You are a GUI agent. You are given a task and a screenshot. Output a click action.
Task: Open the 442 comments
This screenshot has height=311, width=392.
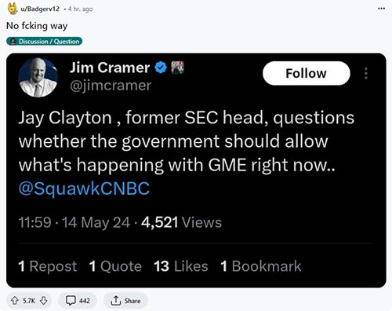pos(78,301)
